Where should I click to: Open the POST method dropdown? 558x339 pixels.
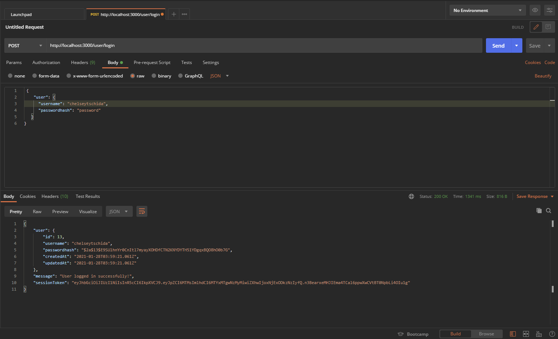click(25, 45)
